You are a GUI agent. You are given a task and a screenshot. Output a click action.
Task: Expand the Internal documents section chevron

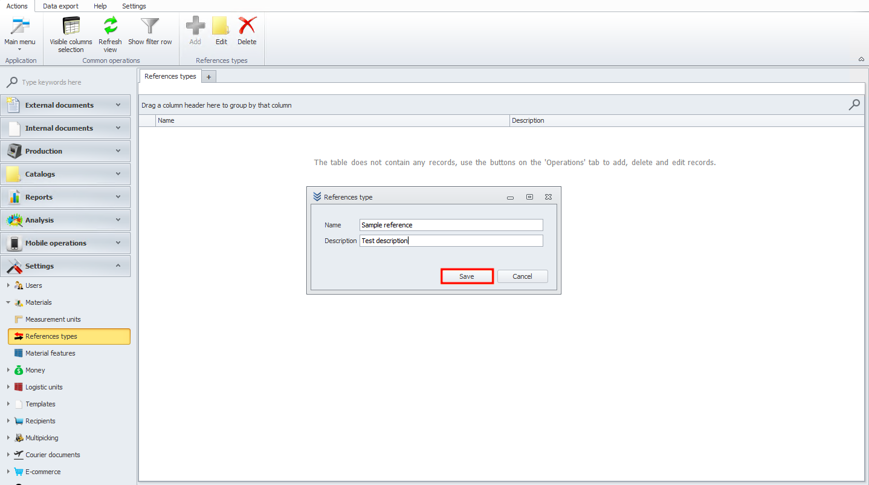[x=118, y=128]
